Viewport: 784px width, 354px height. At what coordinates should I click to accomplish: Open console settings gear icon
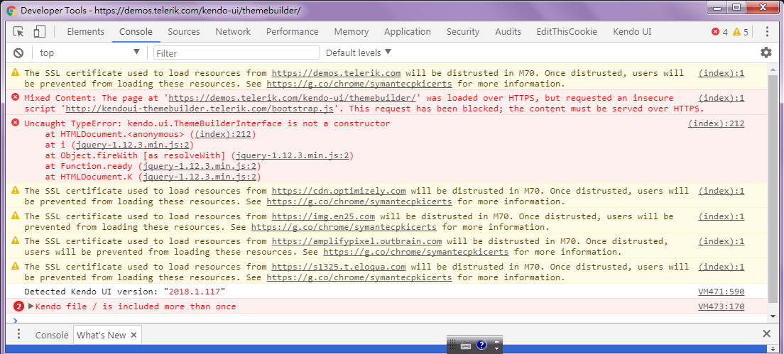pyautogui.click(x=766, y=52)
